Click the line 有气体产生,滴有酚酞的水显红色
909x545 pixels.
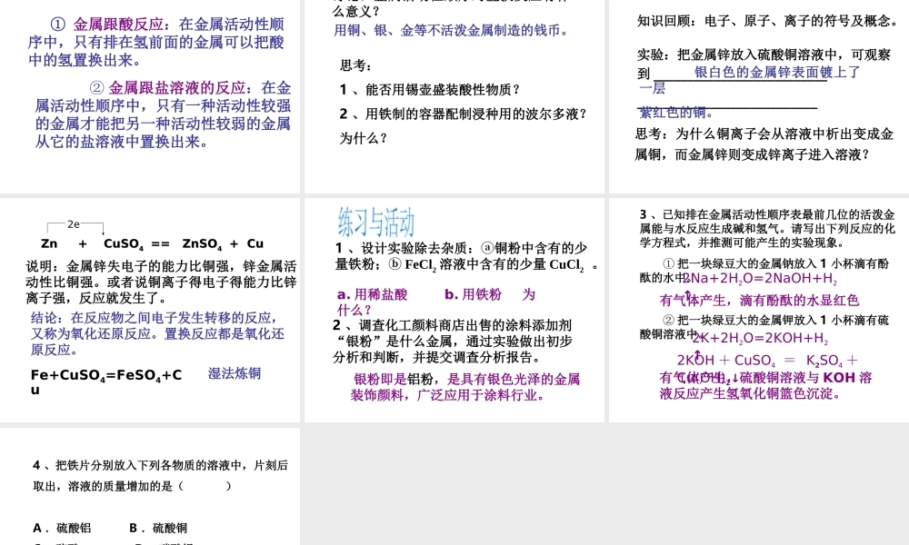(x=759, y=300)
